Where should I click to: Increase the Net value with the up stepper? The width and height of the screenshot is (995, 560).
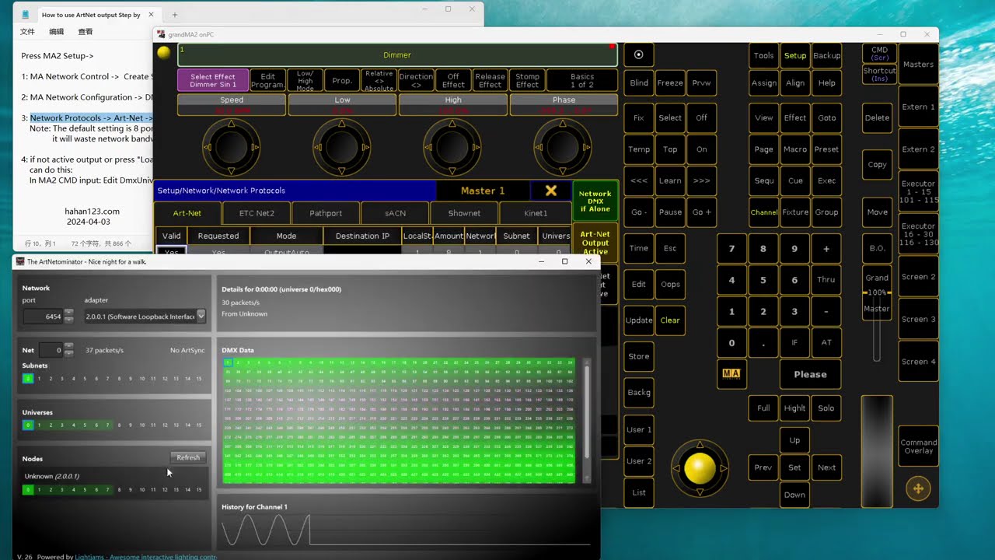pyautogui.click(x=68, y=347)
